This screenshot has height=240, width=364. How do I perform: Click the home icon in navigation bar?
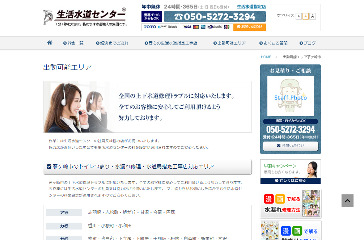point(50,43)
